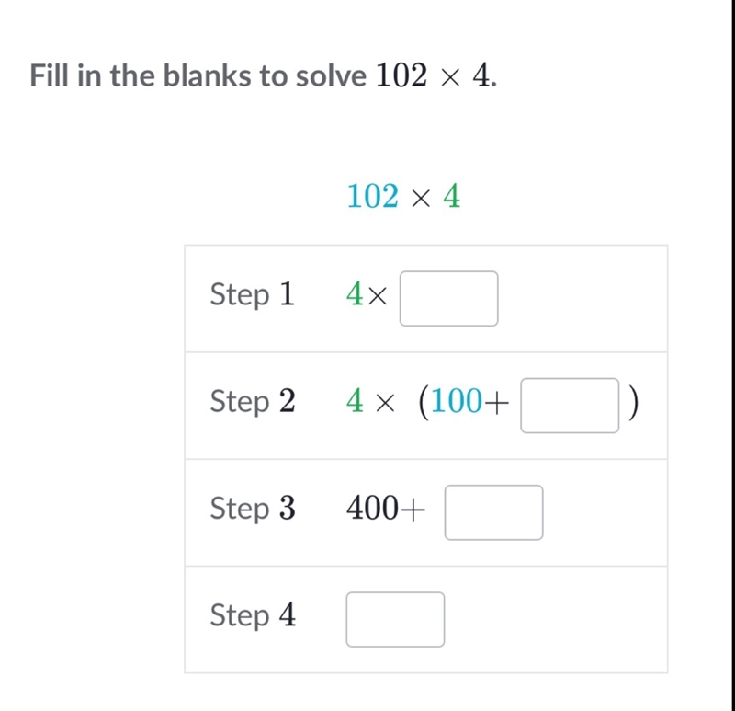Click the Step 4 label
This screenshot has height=711, width=735.
(253, 615)
